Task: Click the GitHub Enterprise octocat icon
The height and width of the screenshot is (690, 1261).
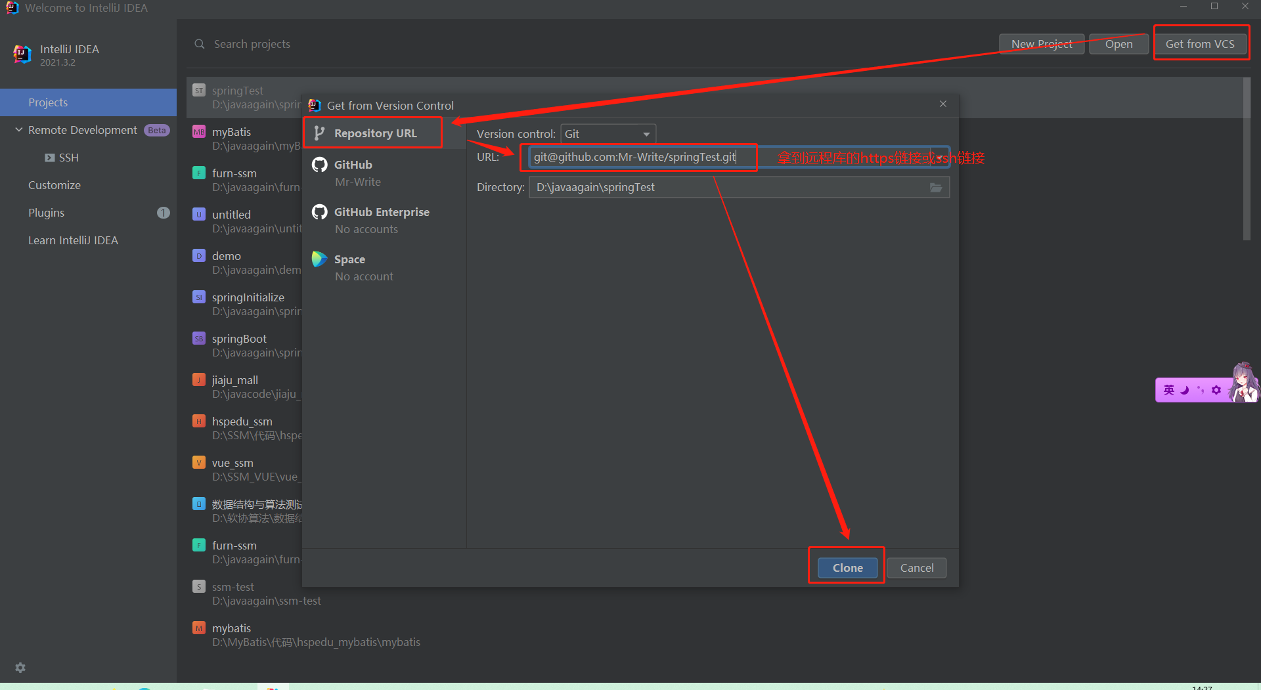Action: pyautogui.click(x=320, y=212)
